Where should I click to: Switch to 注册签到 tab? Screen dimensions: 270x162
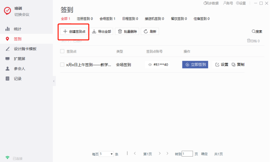click(x=85, y=18)
